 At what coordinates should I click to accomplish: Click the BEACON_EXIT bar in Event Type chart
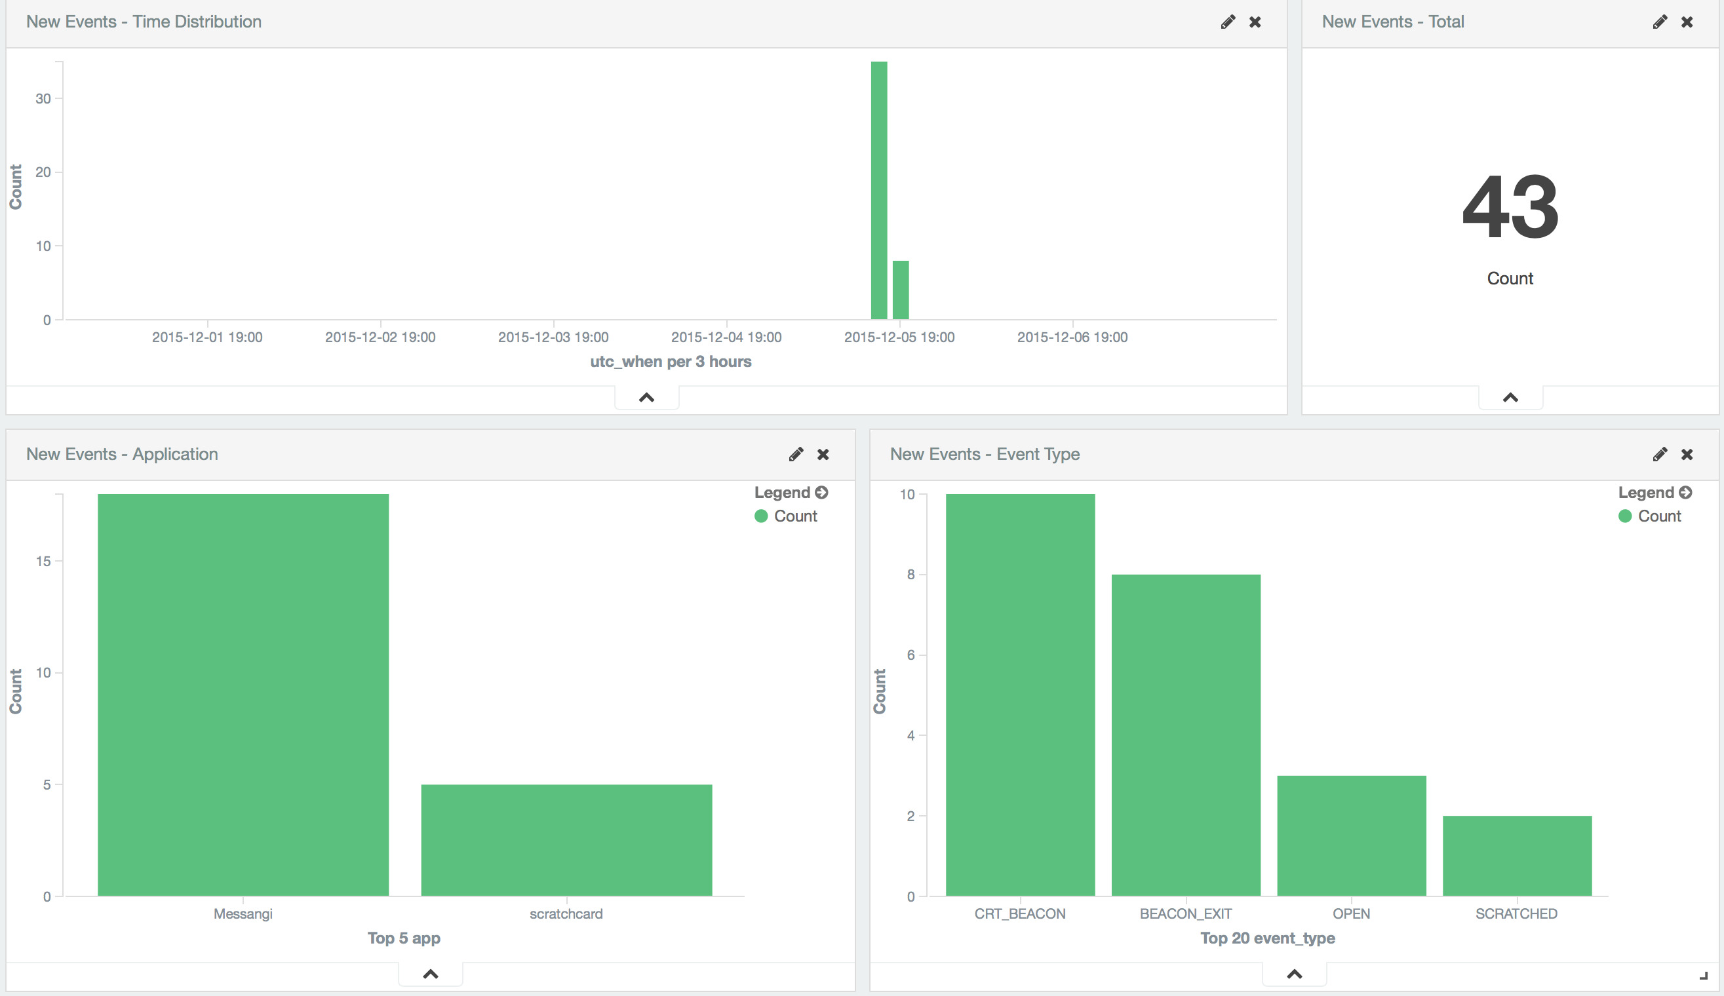click(x=1186, y=735)
